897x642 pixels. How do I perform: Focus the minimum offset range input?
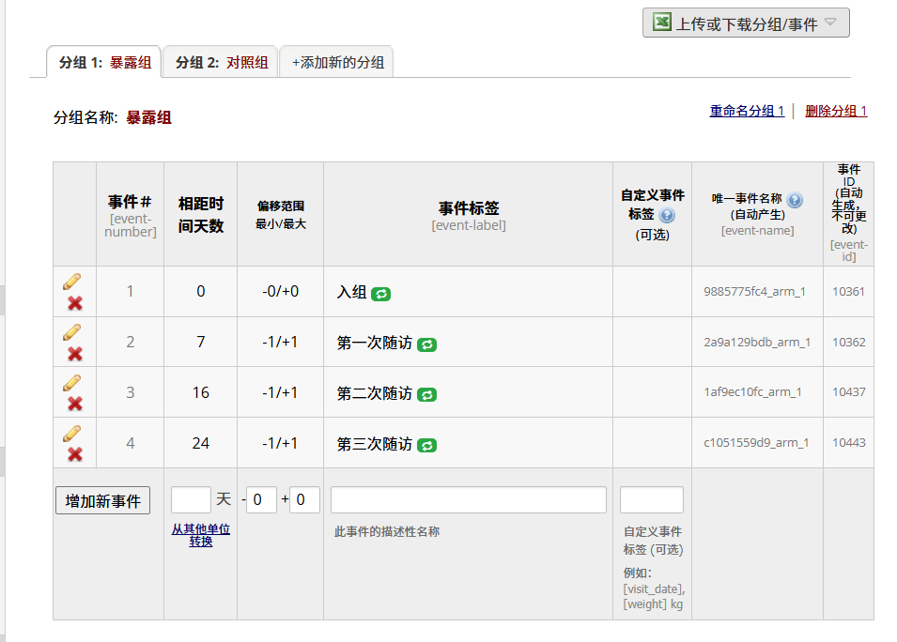point(261,500)
